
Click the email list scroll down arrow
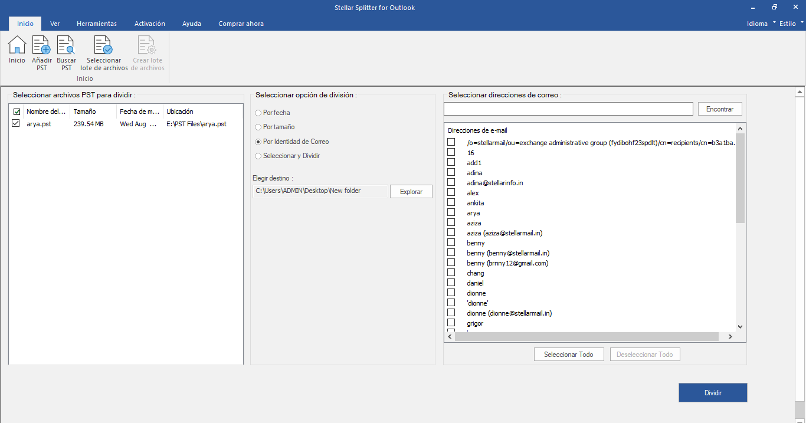pos(741,326)
